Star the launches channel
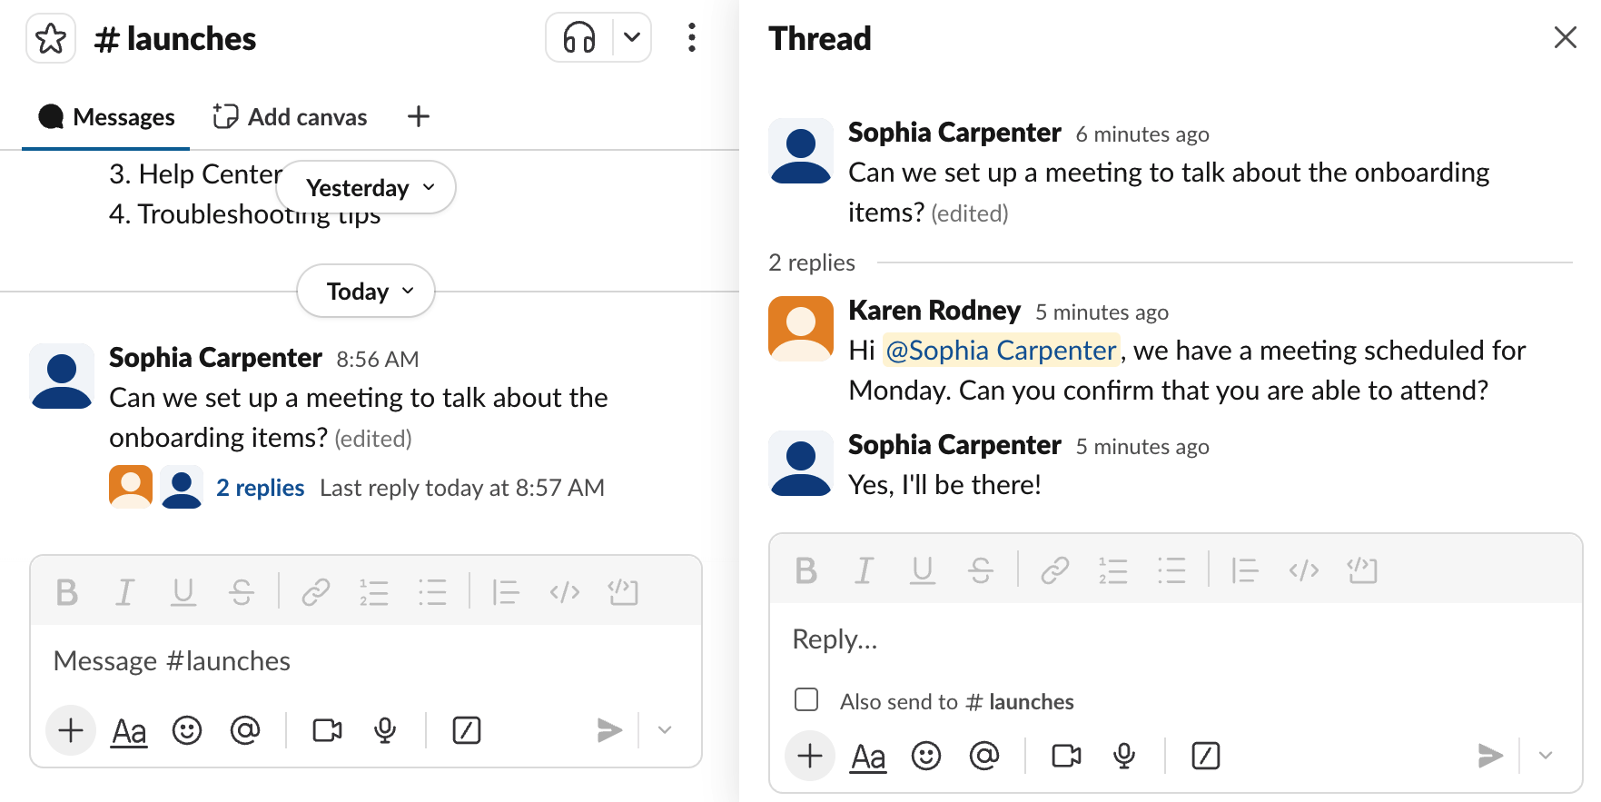The width and height of the screenshot is (1601, 802). pos(51,39)
